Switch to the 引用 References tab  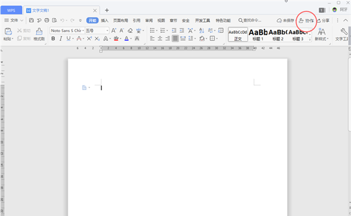[x=136, y=20]
